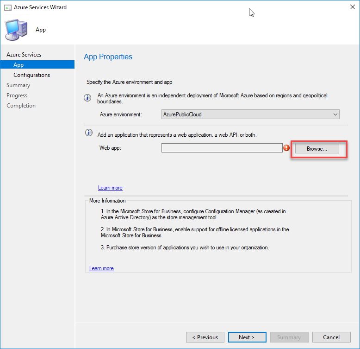This screenshot has width=360, height=349.
Task: Click step 3 'Purchase store version' text
Action: pyautogui.click(x=185, y=247)
